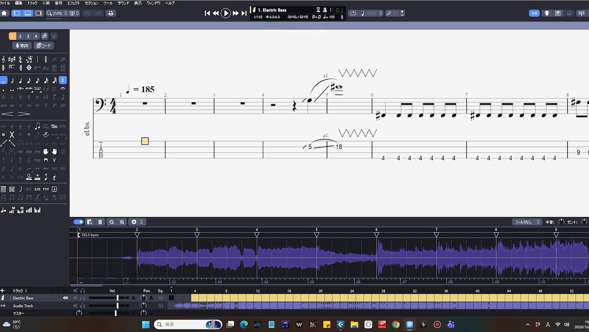589x332 pixels.
Task: Toggle the bottom global view panel
Action: [x=28, y=13]
